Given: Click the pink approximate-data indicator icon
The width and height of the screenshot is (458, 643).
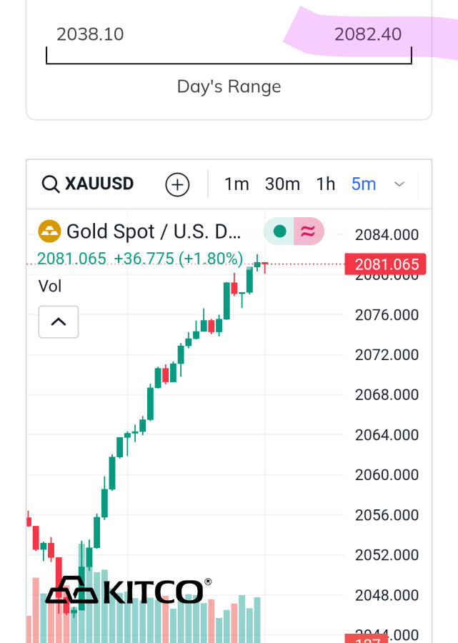Looking at the screenshot, I should [308, 231].
